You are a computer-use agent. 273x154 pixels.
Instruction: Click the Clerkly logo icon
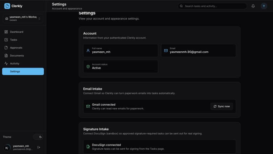(7, 6)
